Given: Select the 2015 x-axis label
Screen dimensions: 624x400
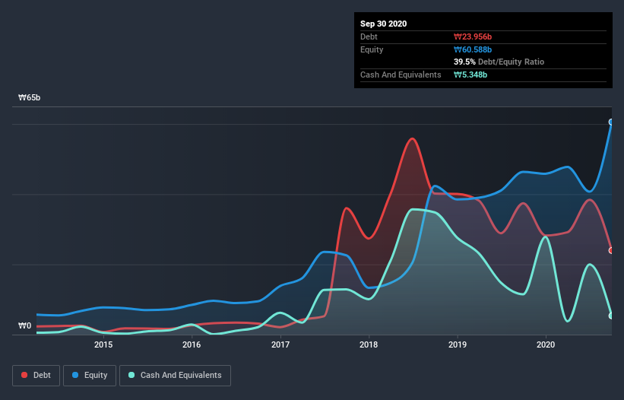Looking at the screenshot, I should 103,344.
